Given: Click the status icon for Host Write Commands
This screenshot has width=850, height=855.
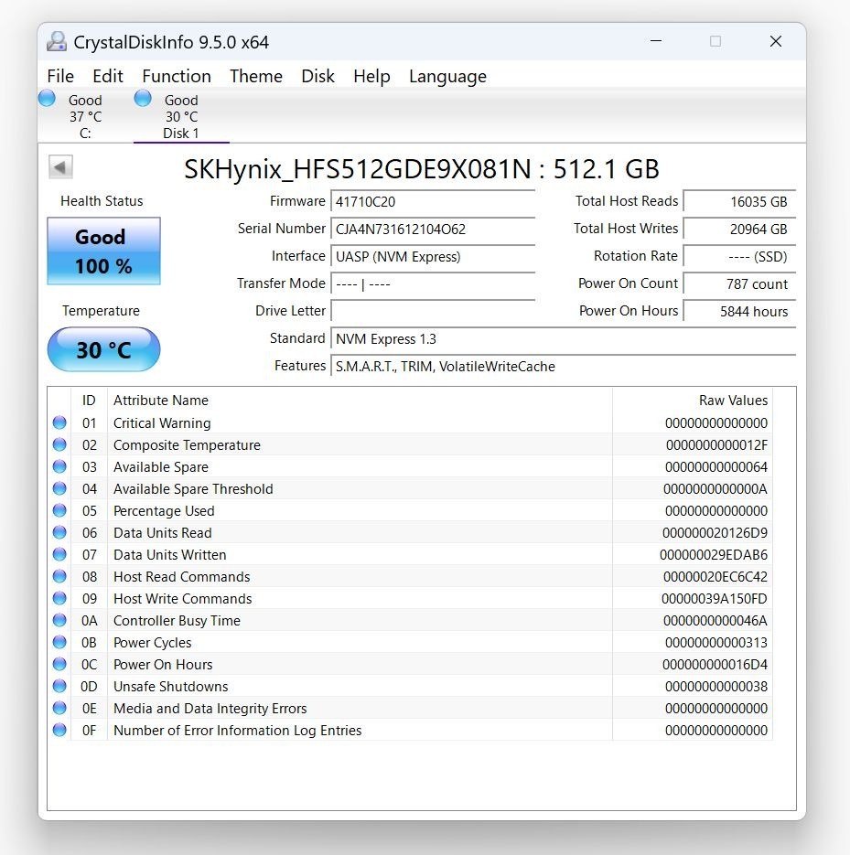Looking at the screenshot, I should click(59, 598).
